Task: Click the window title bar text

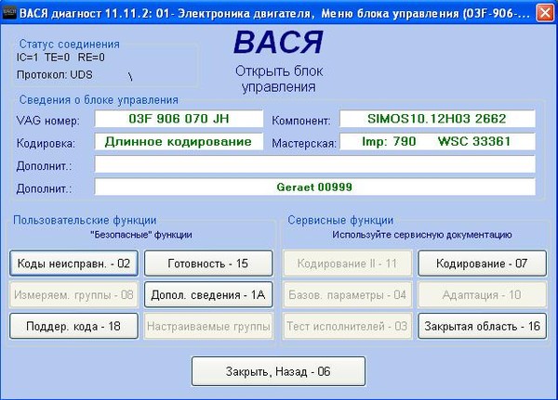Action: [274, 14]
